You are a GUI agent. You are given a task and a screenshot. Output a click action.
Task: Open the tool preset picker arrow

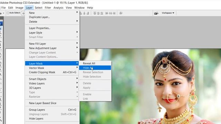[x=3, y=13]
